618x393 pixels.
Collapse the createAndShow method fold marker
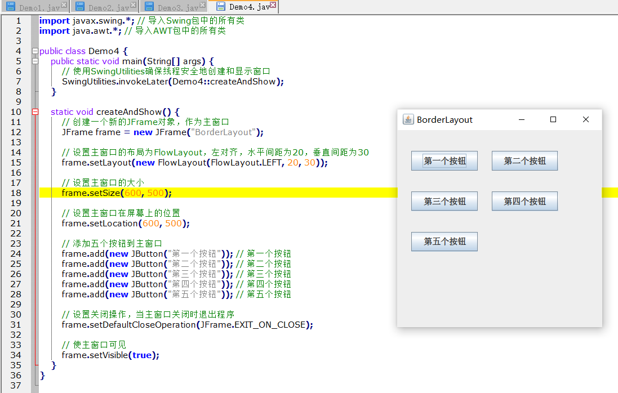click(35, 112)
